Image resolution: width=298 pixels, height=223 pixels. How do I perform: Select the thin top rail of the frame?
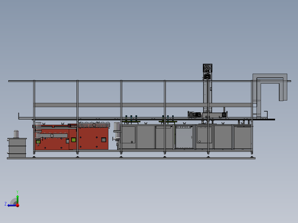pos(150,81)
